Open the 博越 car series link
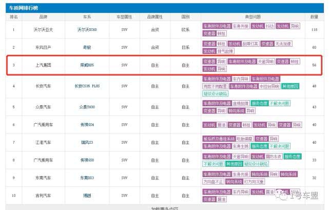Viewport: 329px width, 210px height. (x=87, y=196)
